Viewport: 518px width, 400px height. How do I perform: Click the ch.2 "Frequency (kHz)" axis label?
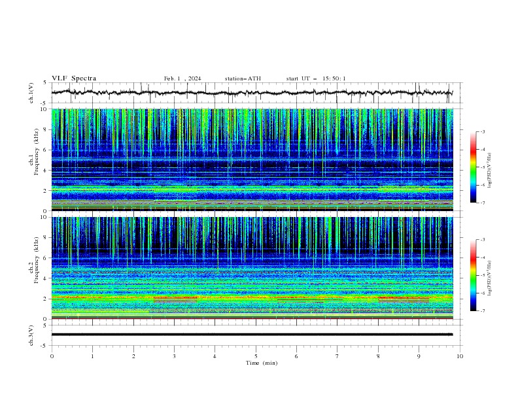tap(37, 260)
